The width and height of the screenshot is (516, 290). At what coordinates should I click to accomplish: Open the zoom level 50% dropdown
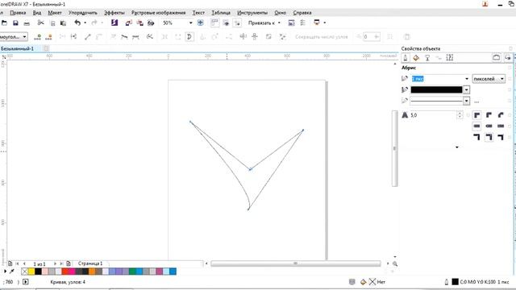pyautogui.click(x=190, y=23)
